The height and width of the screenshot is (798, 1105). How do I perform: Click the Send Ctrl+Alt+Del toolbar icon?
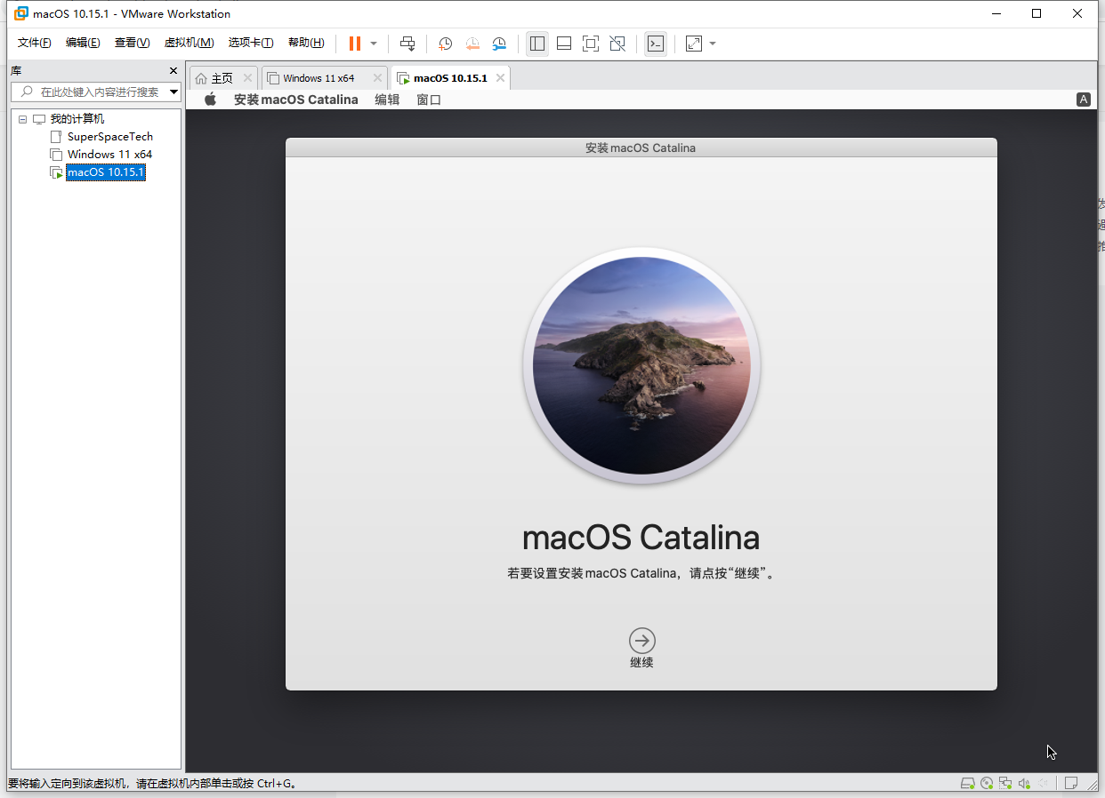click(407, 44)
